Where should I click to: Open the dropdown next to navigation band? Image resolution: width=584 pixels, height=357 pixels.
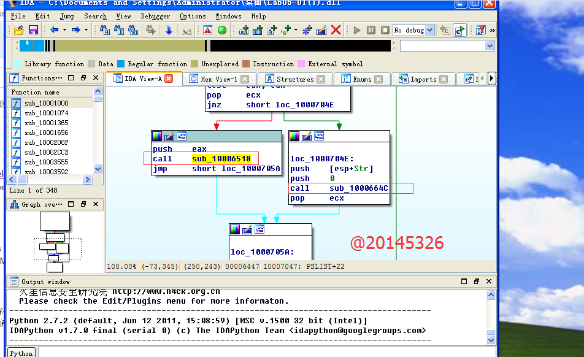tap(490, 46)
